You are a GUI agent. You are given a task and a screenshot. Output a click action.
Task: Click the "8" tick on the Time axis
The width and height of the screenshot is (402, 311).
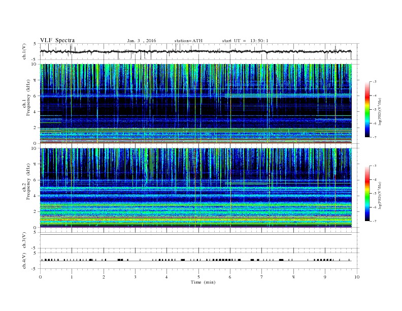(293, 277)
